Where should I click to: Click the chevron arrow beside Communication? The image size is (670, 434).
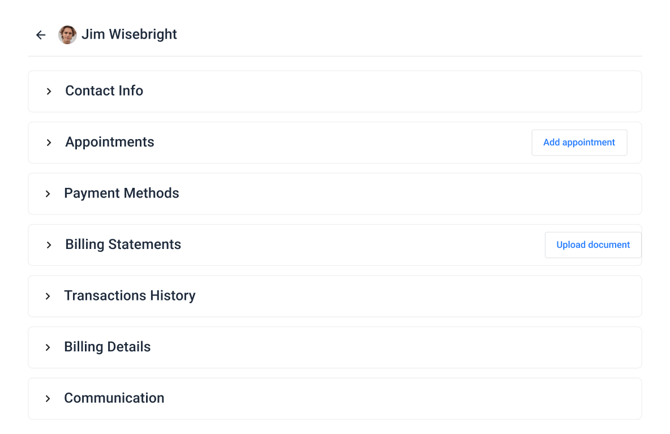pyautogui.click(x=48, y=398)
